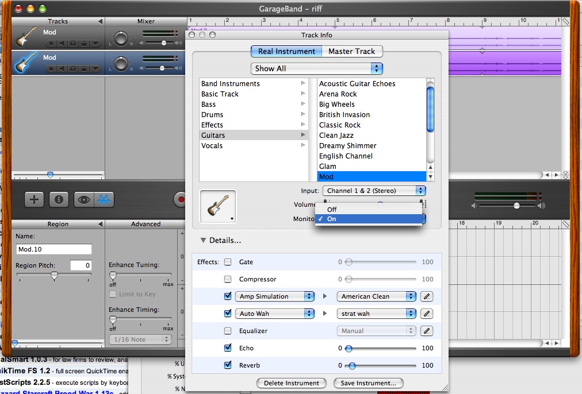Image resolution: width=582 pixels, height=394 pixels.
Task: Select Off in the Monitor menu
Action: click(369, 210)
